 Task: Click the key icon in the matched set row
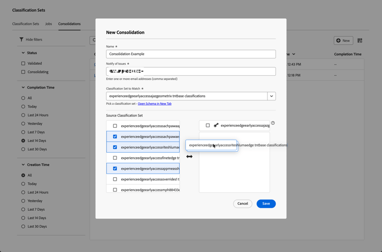tap(216, 125)
